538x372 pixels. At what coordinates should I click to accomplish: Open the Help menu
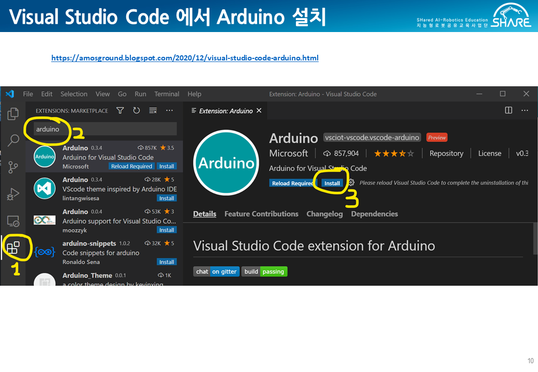click(x=194, y=94)
